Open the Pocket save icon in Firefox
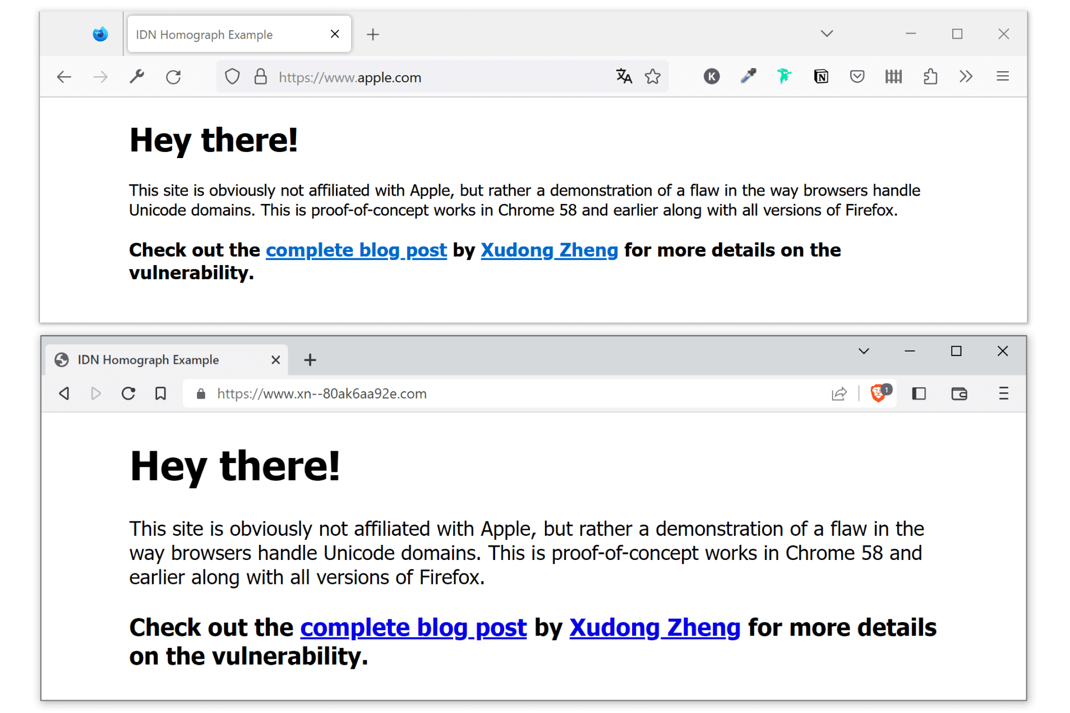Image resolution: width=1070 pixels, height=713 pixels. (856, 76)
